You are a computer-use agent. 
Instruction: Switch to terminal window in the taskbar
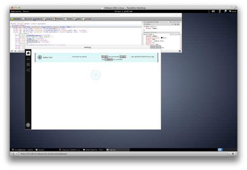(23, 150)
